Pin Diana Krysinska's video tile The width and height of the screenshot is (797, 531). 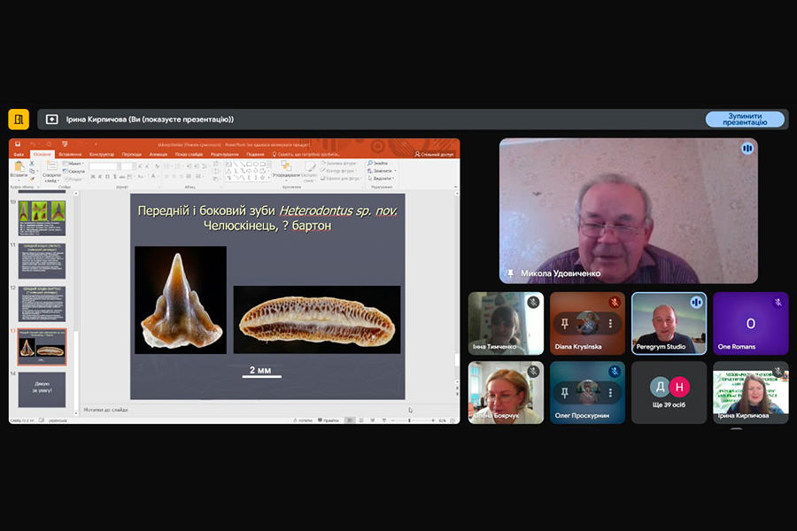point(565,323)
